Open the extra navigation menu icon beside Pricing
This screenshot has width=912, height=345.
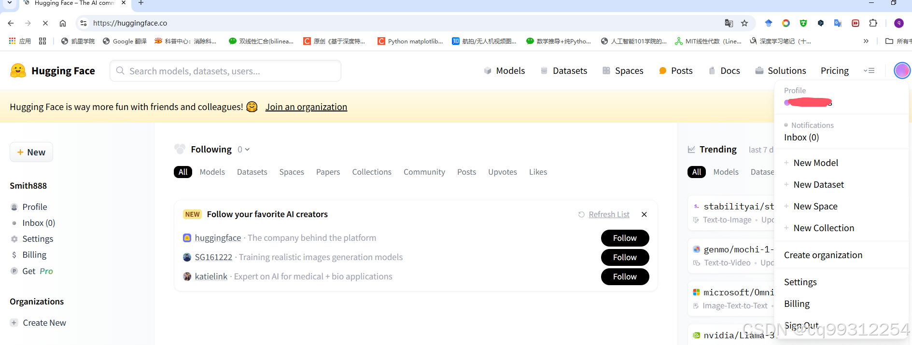pyautogui.click(x=869, y=70)
